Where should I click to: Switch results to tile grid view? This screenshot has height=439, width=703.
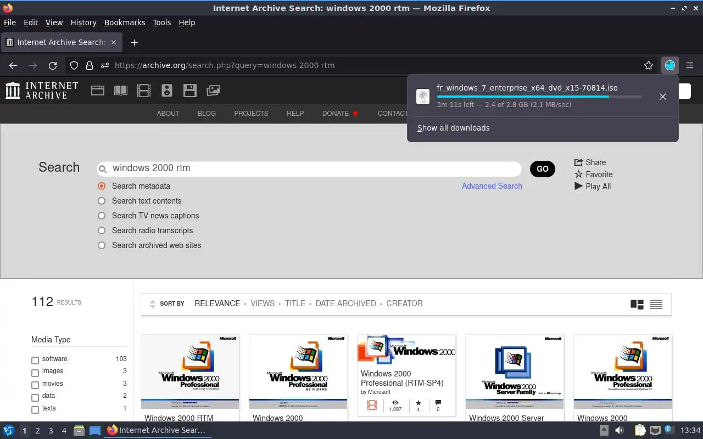click(637, 304)
